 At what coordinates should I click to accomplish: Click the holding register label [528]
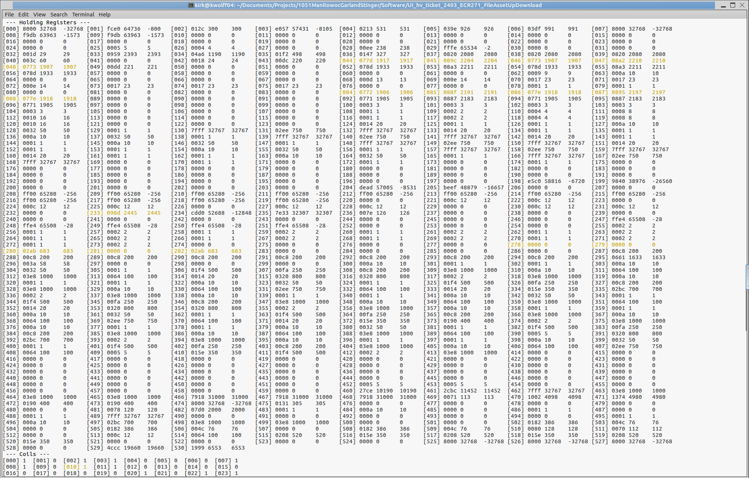click(x=11, y=448)
